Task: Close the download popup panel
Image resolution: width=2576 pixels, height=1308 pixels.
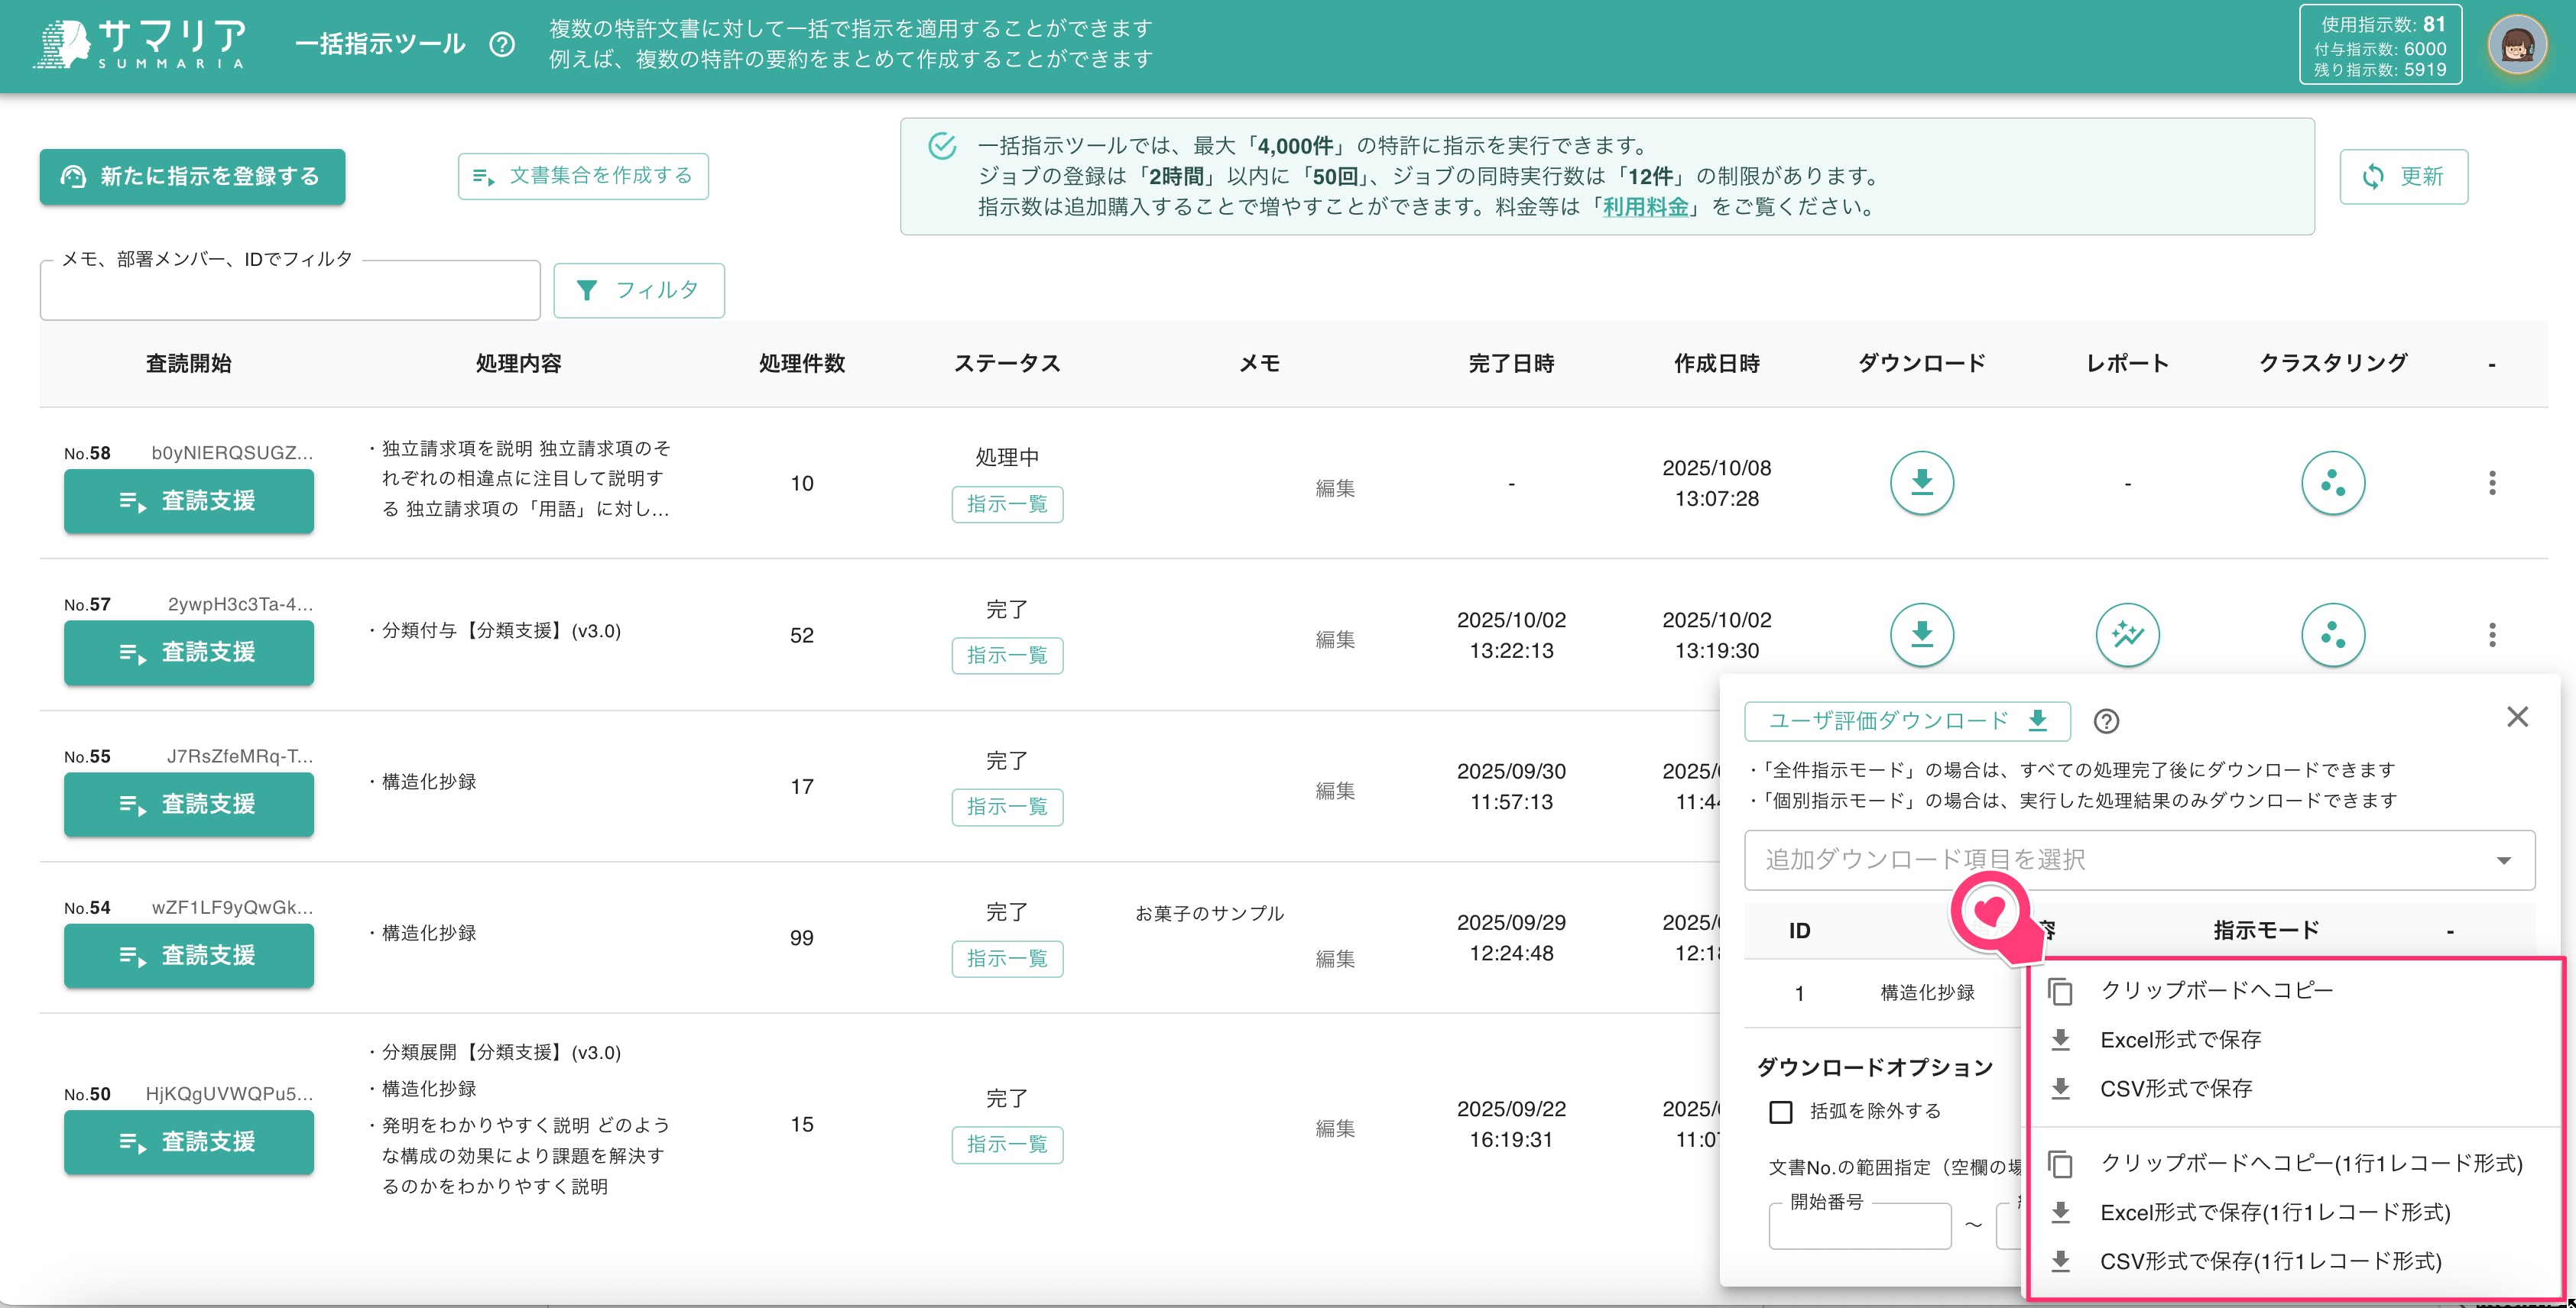Action: coord(2517,717)
